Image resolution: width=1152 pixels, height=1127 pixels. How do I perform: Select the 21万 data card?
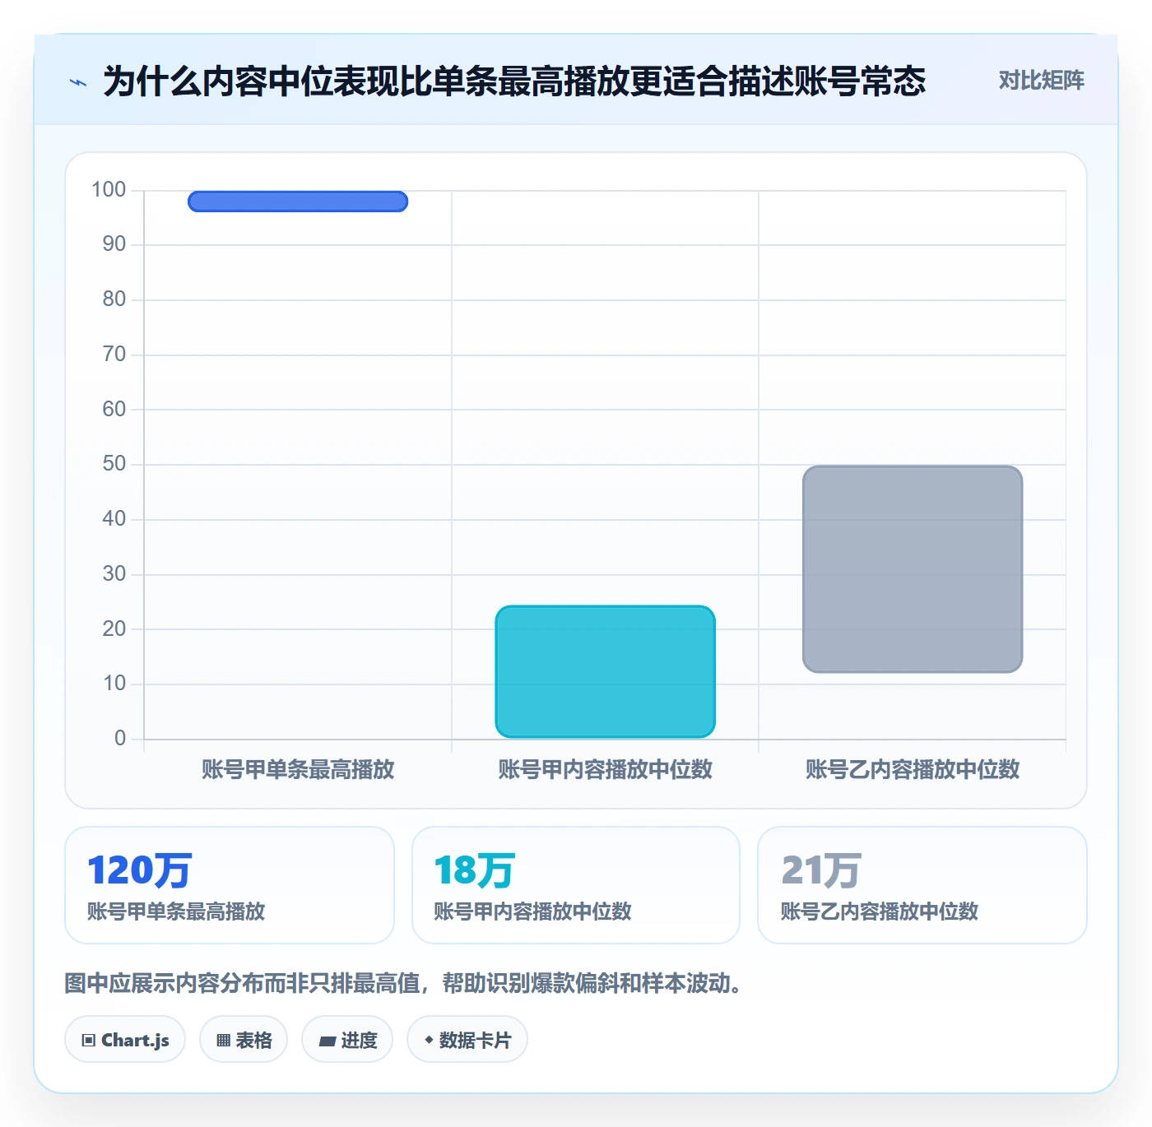point(922,885)
